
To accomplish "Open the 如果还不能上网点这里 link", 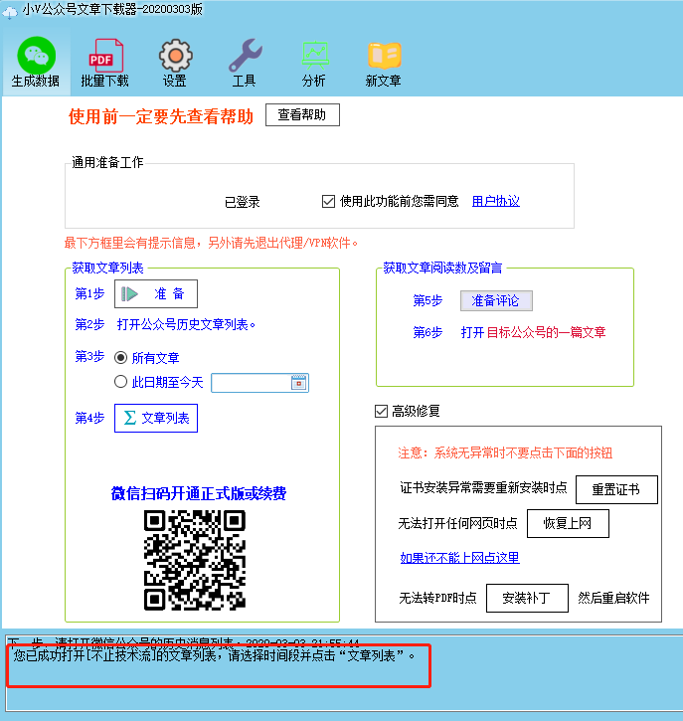I will [x=459, y=558].
